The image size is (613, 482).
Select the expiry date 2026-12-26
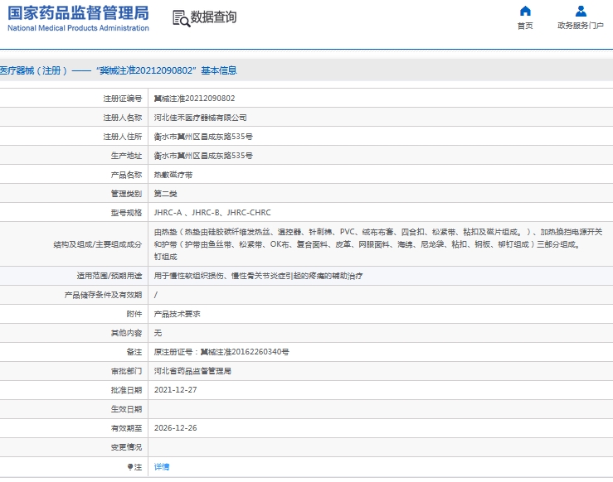176,428
